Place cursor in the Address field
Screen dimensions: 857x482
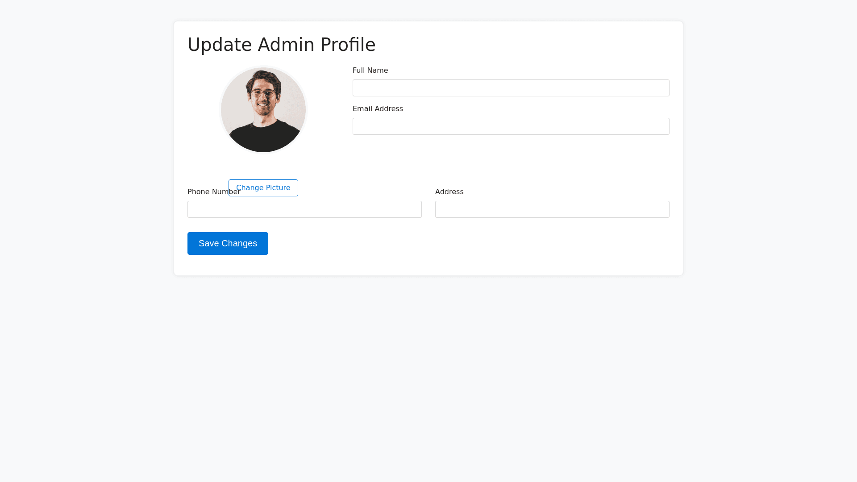click(552, 209)
